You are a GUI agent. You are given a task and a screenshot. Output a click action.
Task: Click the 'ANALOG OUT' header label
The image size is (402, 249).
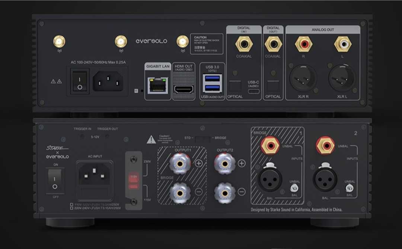coord(323,30)
